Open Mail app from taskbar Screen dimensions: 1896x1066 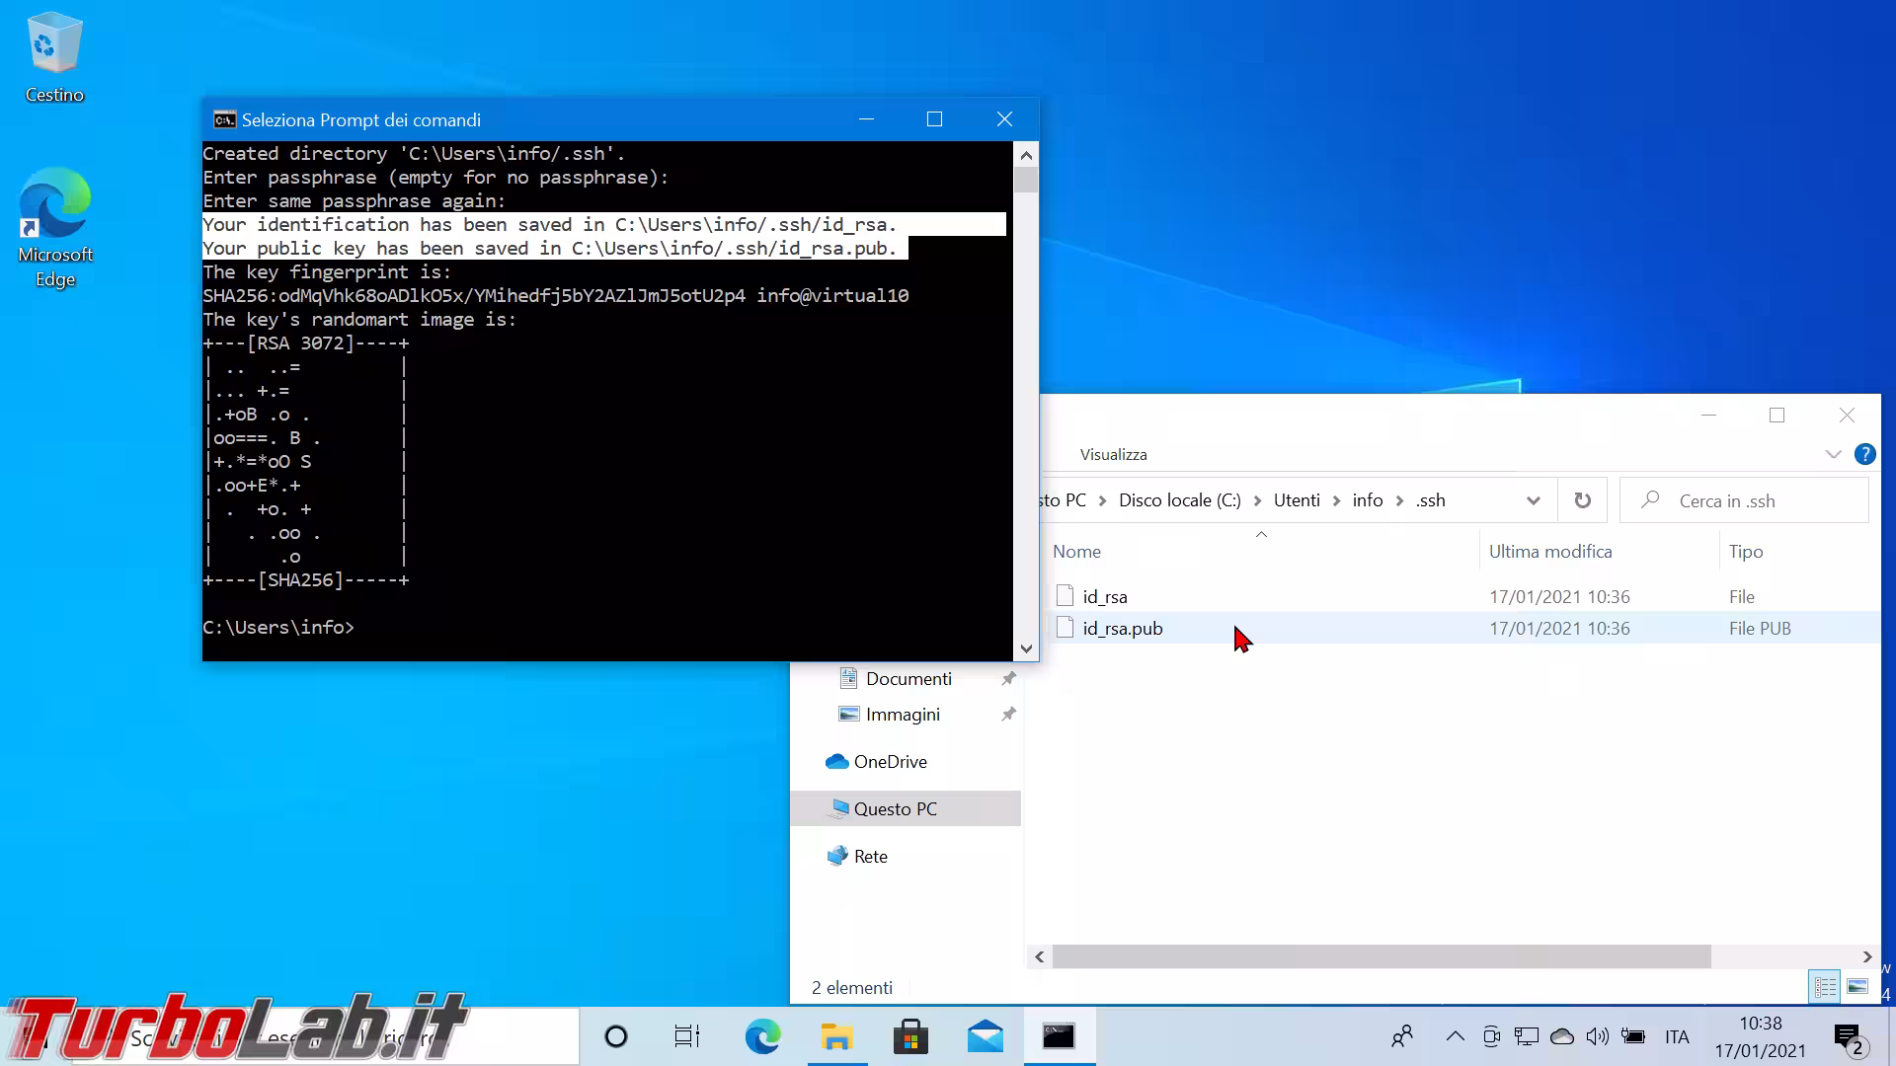point(985,1036)
